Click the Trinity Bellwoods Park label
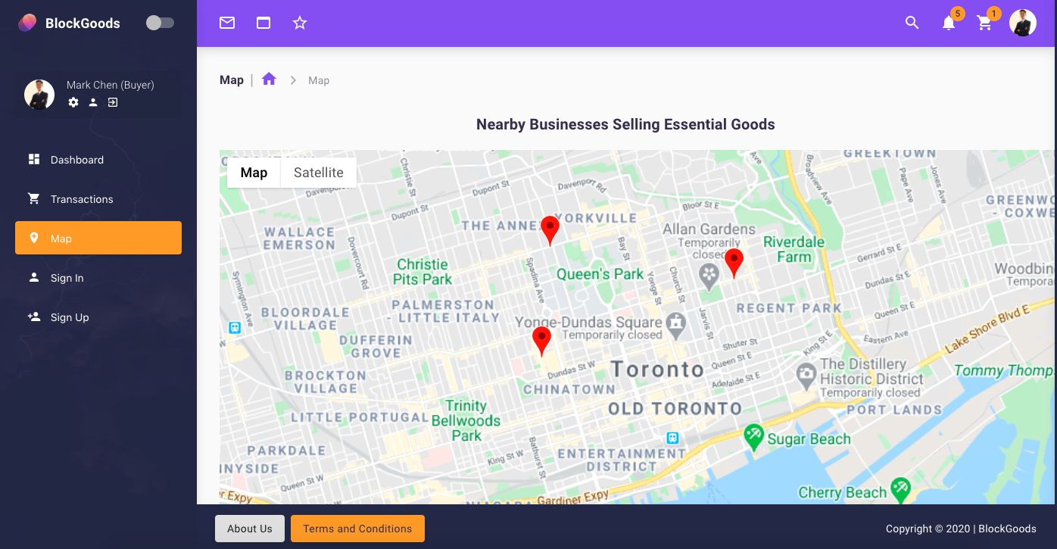This screenshot has height=549, width=1057. click(466, 420)
